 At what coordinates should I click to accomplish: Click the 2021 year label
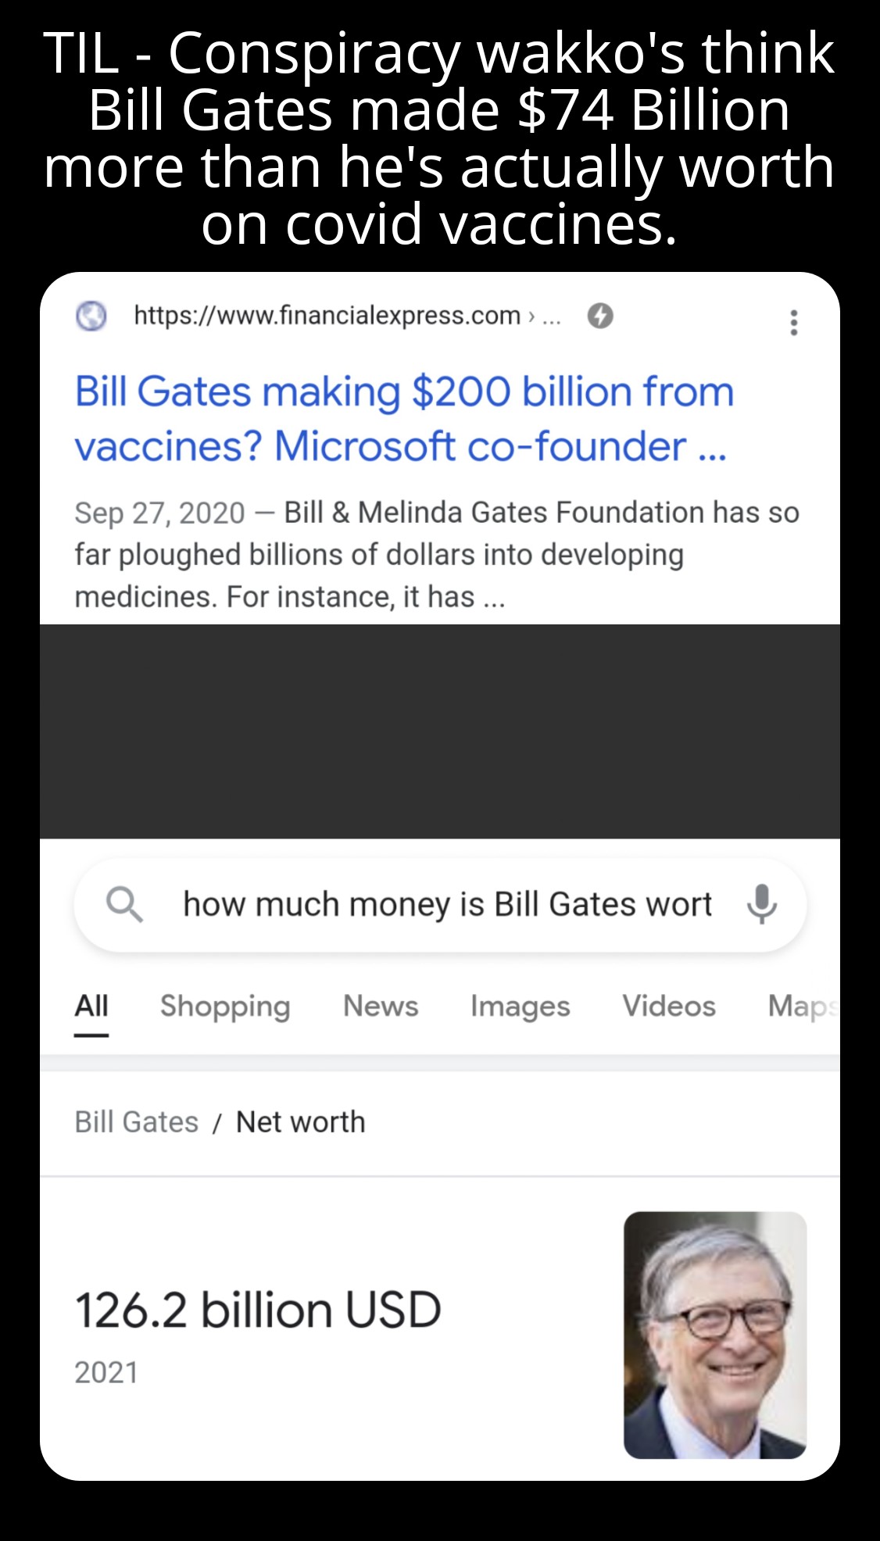106,1373
